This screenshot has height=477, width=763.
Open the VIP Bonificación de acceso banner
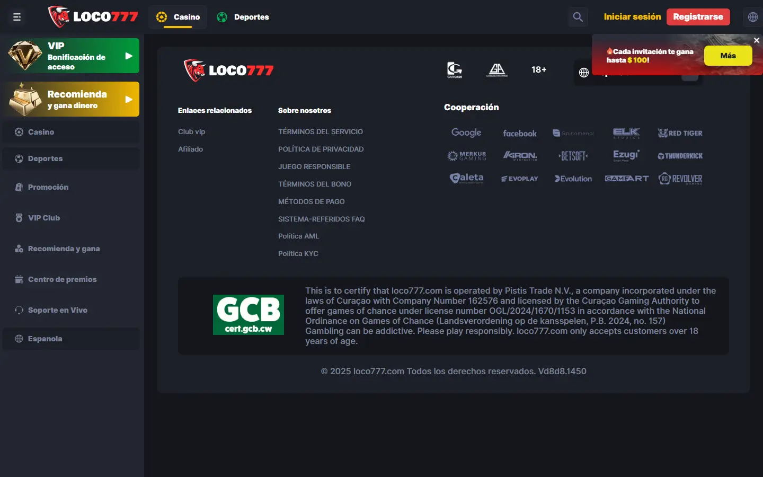[x=71, y=56]
